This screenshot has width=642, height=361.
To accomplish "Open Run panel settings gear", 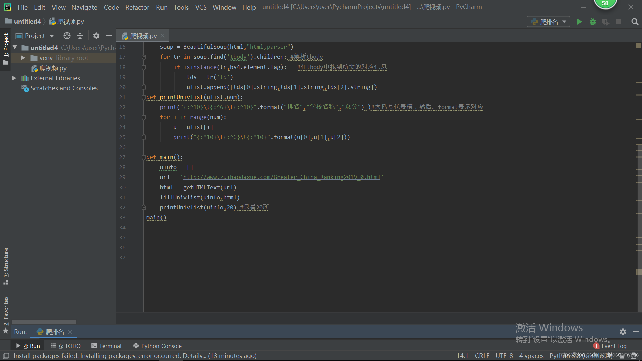I will click(623, 332).
